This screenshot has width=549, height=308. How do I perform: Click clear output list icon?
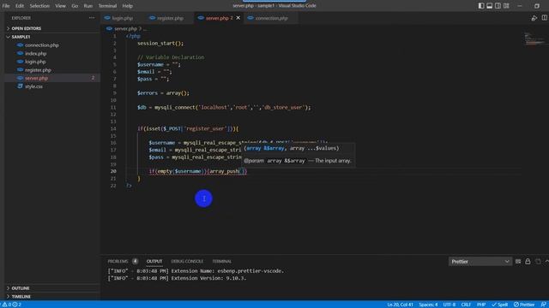(x=518, y=262)
